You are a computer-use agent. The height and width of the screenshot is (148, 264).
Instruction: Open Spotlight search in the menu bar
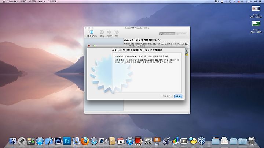click(x=260, y=1)
